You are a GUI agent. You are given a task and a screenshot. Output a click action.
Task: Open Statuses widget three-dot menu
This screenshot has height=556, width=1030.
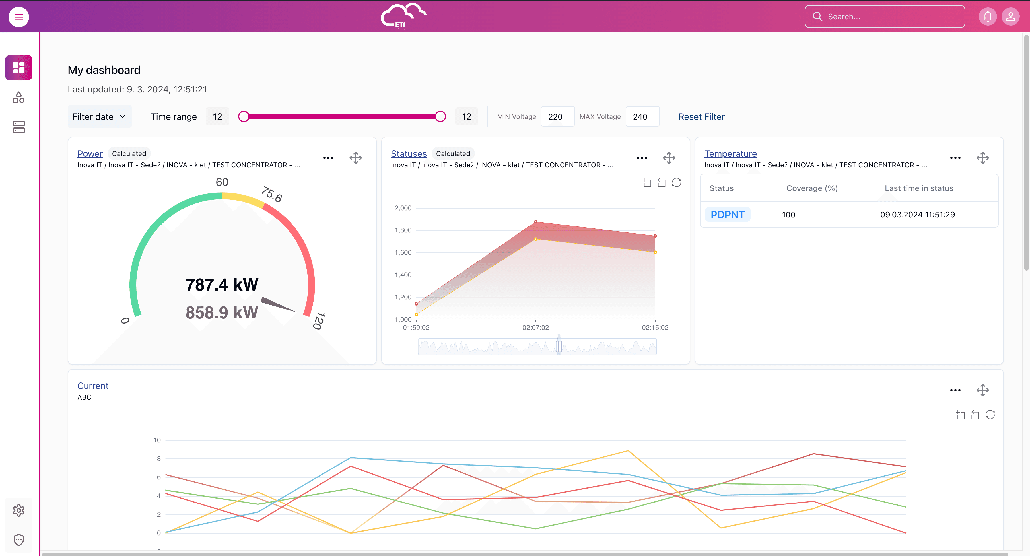pyautogui.click(x=642, y=158)
